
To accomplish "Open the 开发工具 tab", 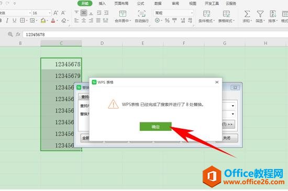I will click(212, 3).
